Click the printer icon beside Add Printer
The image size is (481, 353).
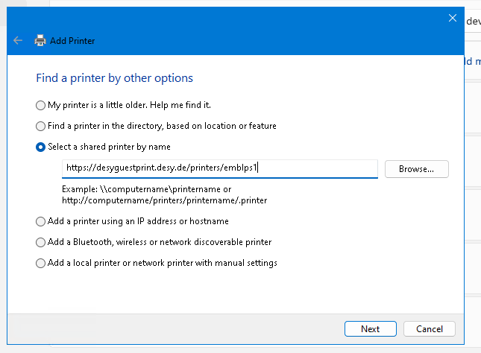[40, 41]
